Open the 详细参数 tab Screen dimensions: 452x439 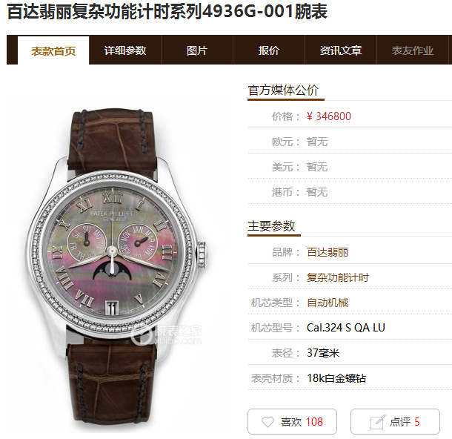coord(125,50)
